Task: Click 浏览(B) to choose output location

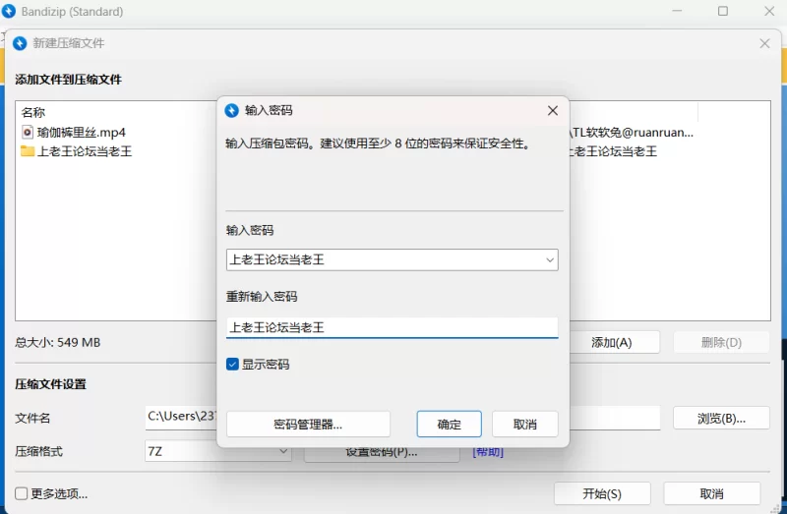Action: (x=720, y=418)
